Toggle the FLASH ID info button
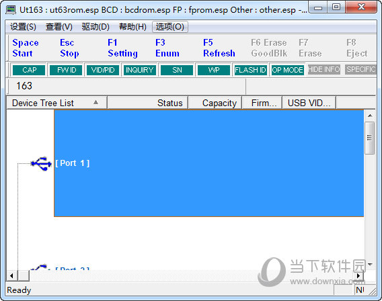This screenshot has width=382, height=301. click(x=250, y=70)
